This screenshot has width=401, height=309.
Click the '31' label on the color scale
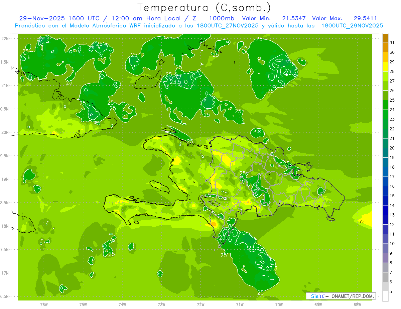[x=392, y=43]
